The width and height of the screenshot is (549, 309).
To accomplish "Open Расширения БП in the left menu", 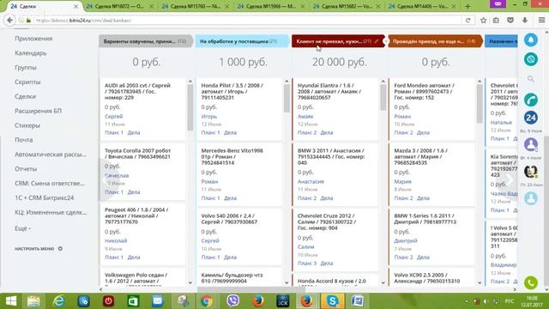I will coord(38,111).
